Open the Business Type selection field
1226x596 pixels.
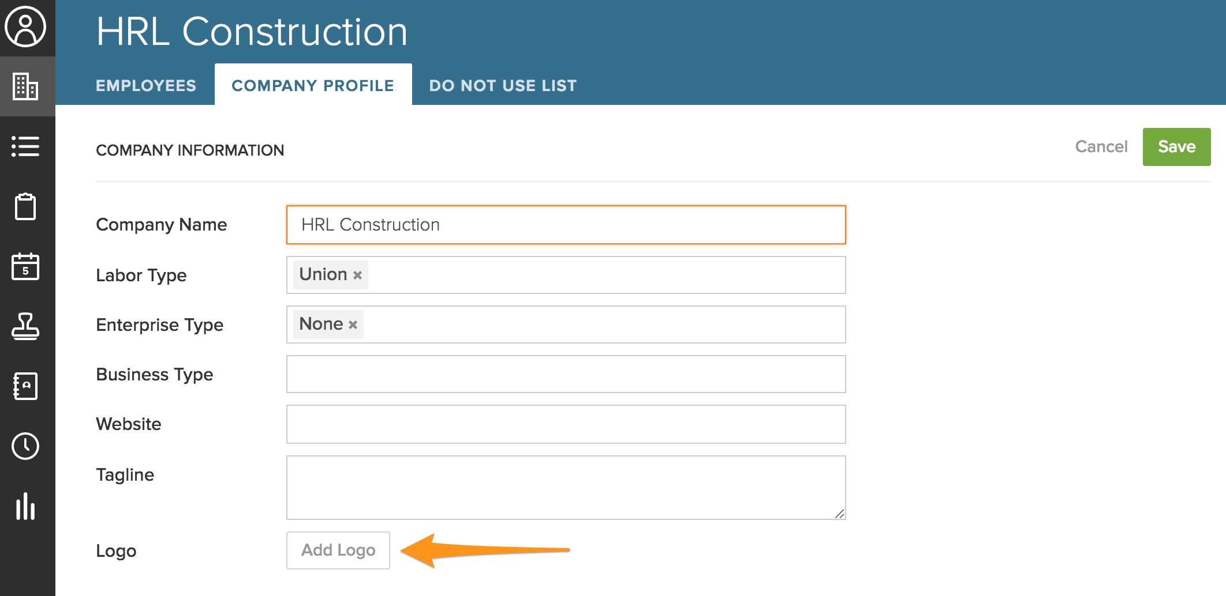(566, 374)
